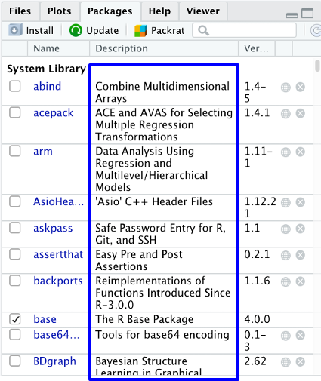Screen dimensions: 321x381
Task: Open the acepack package link
Action: 54,113
